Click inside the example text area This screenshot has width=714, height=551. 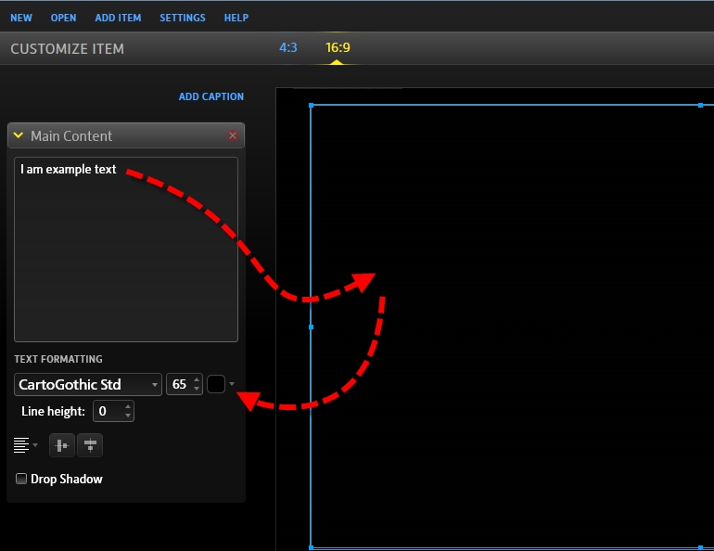(x=126, y=250)
